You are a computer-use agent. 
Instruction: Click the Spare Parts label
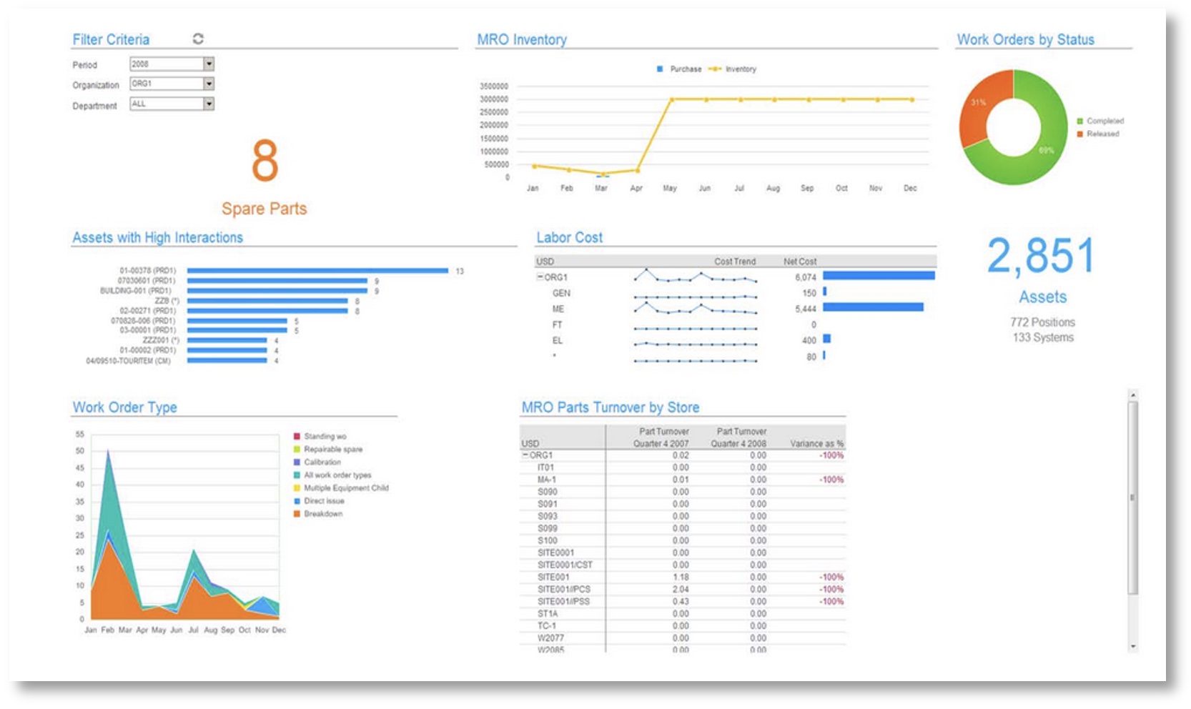264,209
